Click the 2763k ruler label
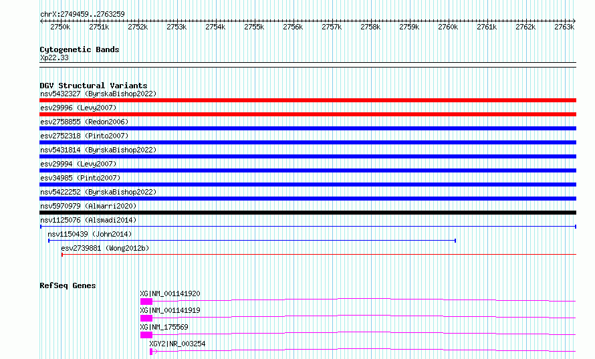 click(564, 27)
